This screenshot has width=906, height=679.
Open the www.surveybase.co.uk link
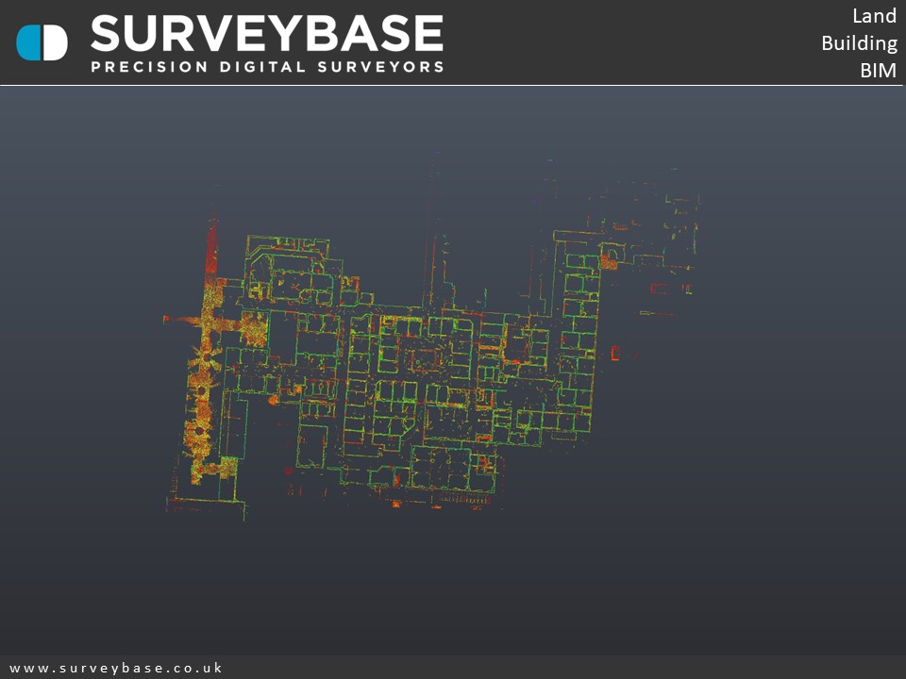point(116,668)
